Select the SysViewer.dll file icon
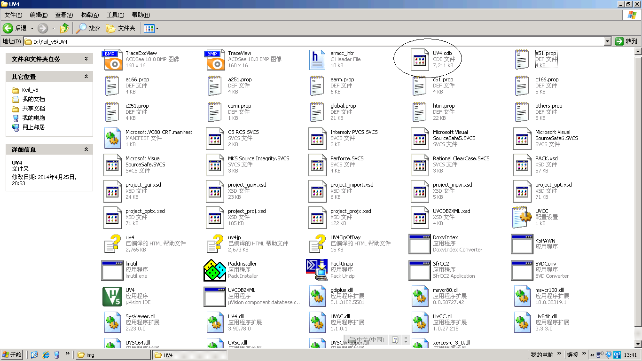Viewport: 642px width, 361px height. 112,322
